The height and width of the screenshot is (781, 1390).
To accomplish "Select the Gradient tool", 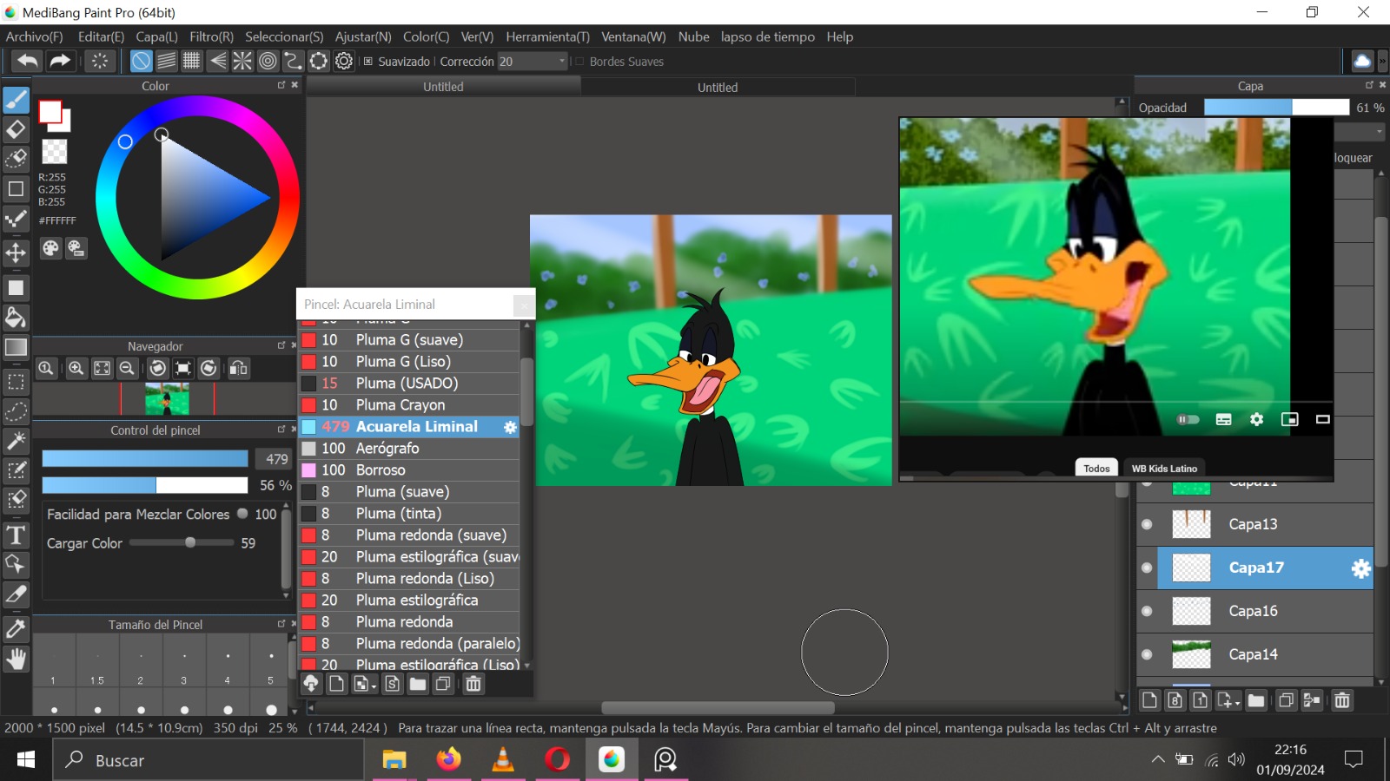I will click(16, 347).
